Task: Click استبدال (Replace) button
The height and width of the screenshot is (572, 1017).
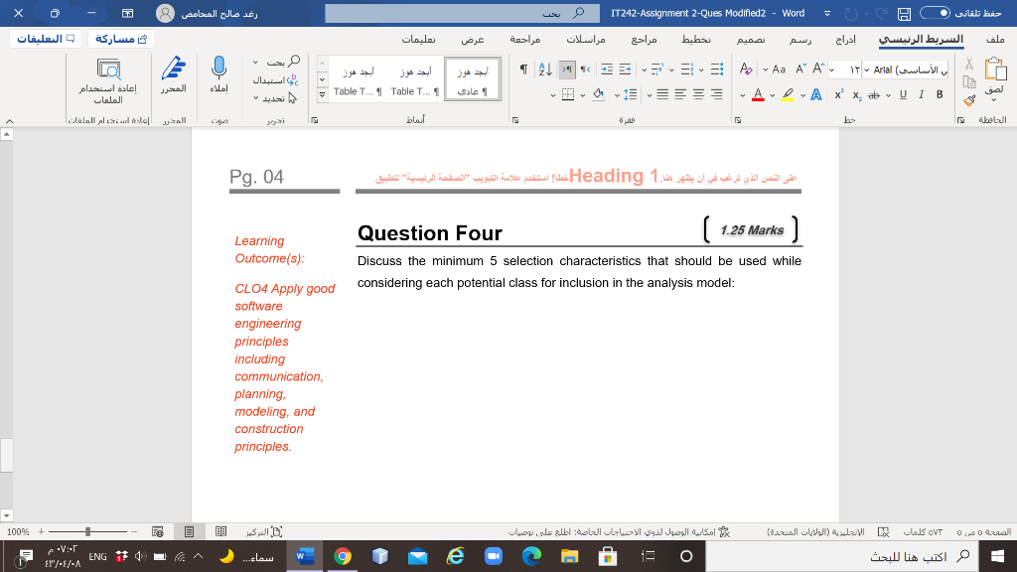Action: 275,80
